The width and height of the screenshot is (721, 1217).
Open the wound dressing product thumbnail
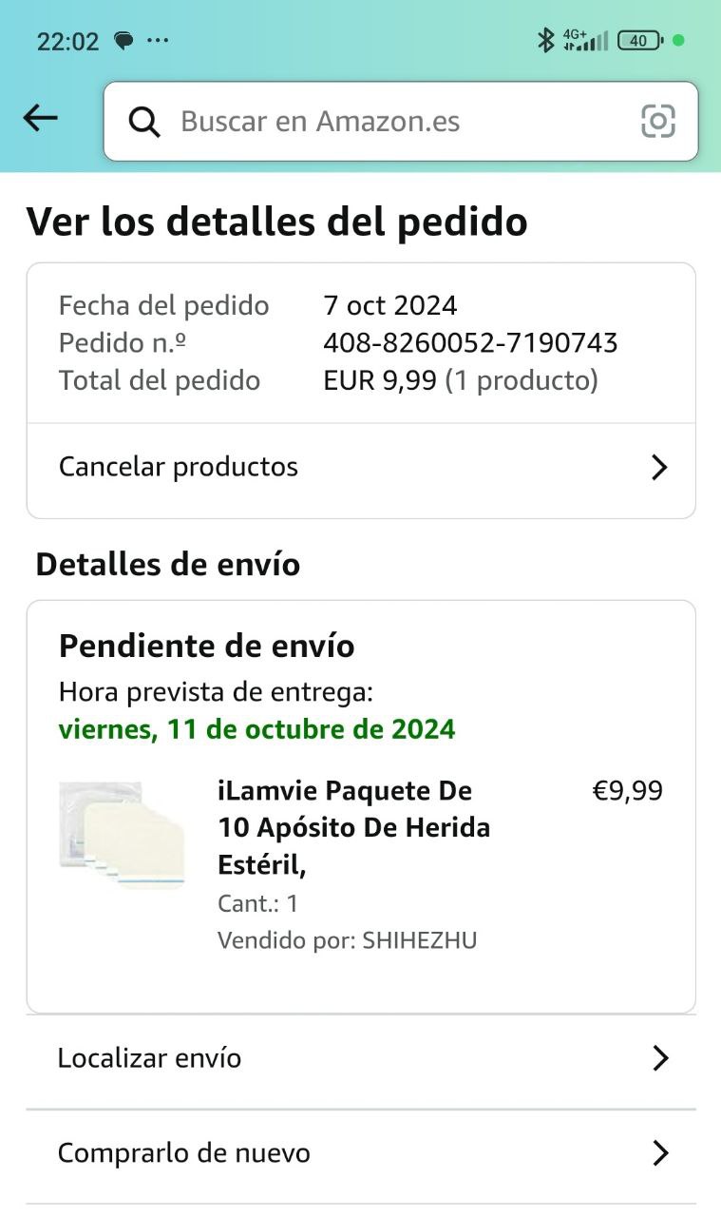(x=122, y=835)
